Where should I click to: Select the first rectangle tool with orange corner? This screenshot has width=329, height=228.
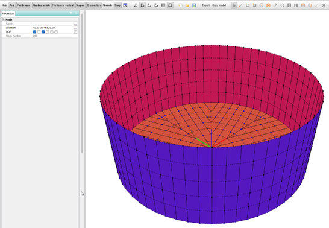[x=248, y=5]
